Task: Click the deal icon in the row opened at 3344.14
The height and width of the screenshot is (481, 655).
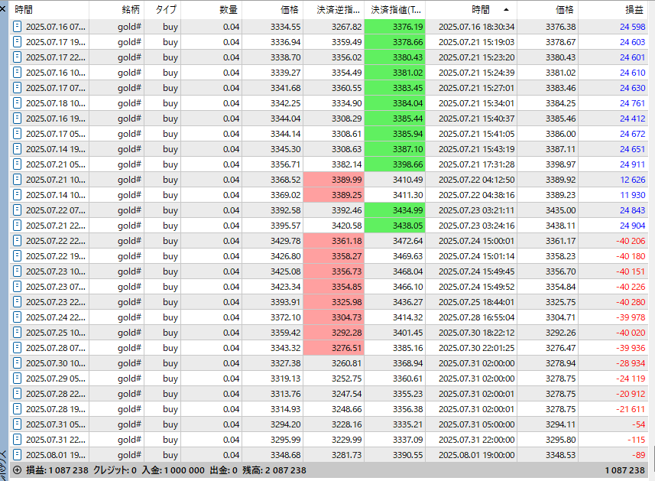Action: [17, 134]
